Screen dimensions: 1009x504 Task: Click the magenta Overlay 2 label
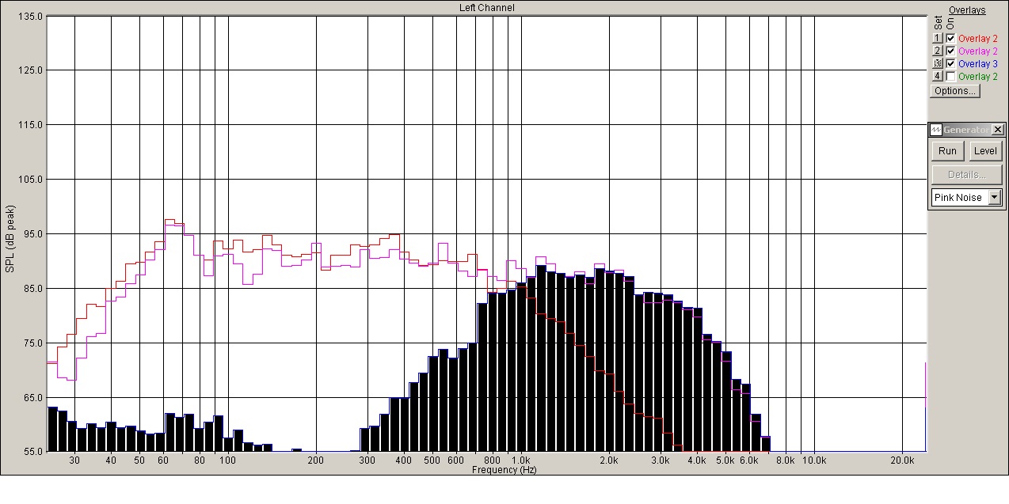pos(978,51)
